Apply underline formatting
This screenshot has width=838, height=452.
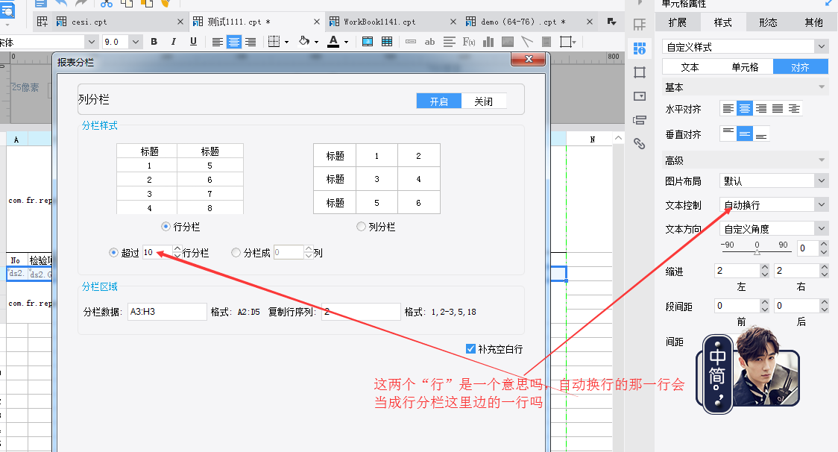(193, 42)
